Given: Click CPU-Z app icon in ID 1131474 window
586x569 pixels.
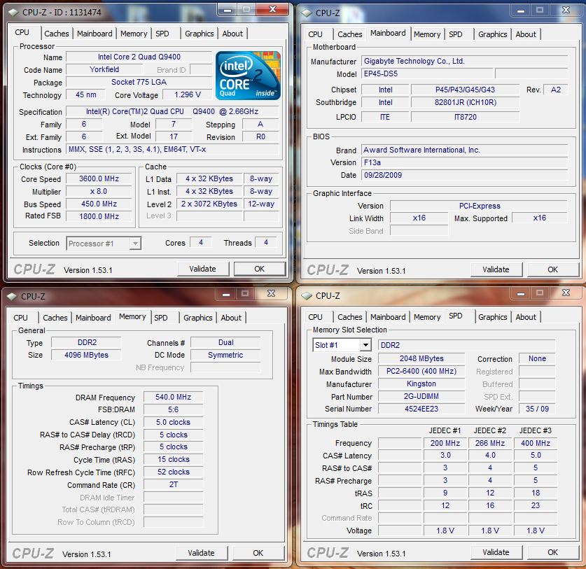Looking at the screenshot, I should 14,13.
